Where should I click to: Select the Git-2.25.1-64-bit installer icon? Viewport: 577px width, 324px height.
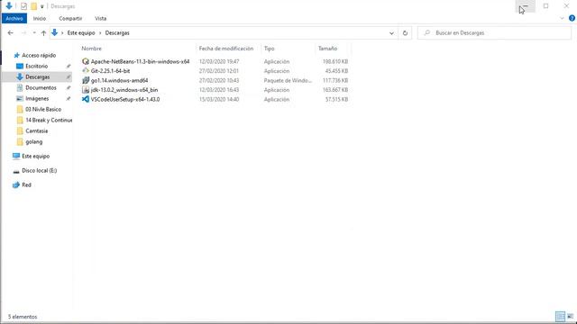pos(86,71)
